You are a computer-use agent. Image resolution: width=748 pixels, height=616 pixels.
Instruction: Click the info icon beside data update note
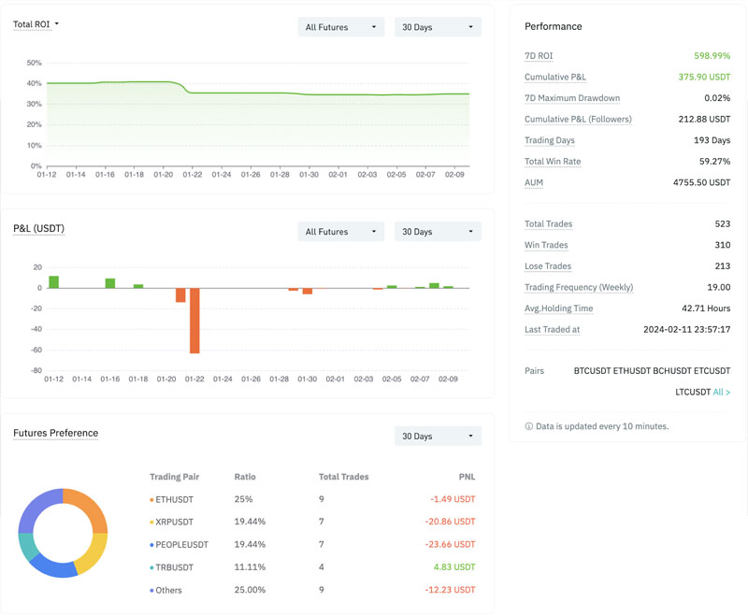(528, 426)
